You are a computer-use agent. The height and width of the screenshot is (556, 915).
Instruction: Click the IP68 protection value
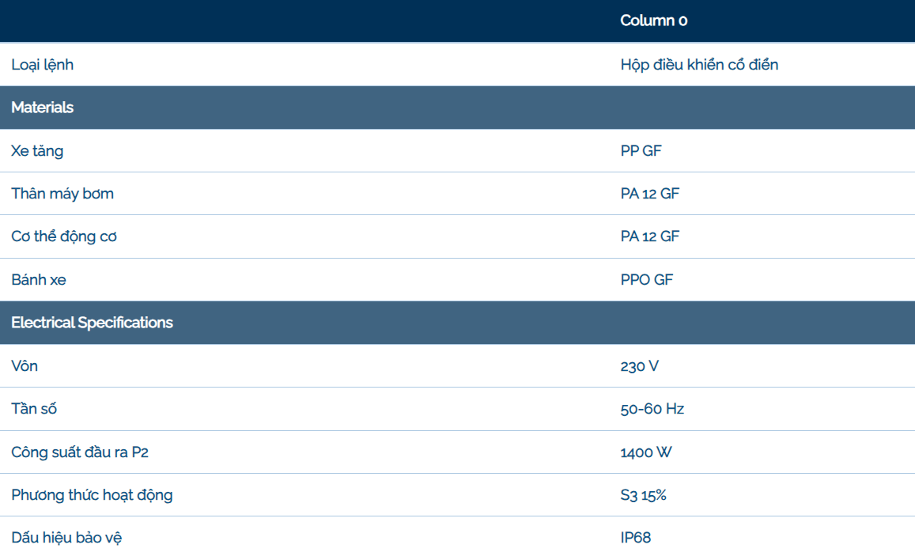coord(636,537)
